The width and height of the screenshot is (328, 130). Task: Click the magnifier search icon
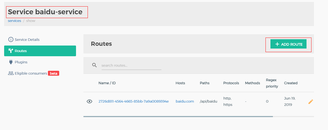[x=94, y=65]
